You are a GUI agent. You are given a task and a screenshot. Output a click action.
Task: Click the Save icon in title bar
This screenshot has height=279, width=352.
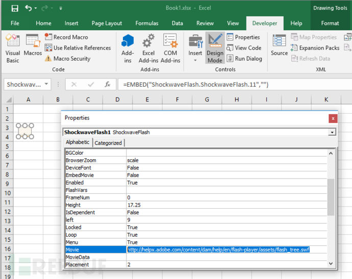14,9
